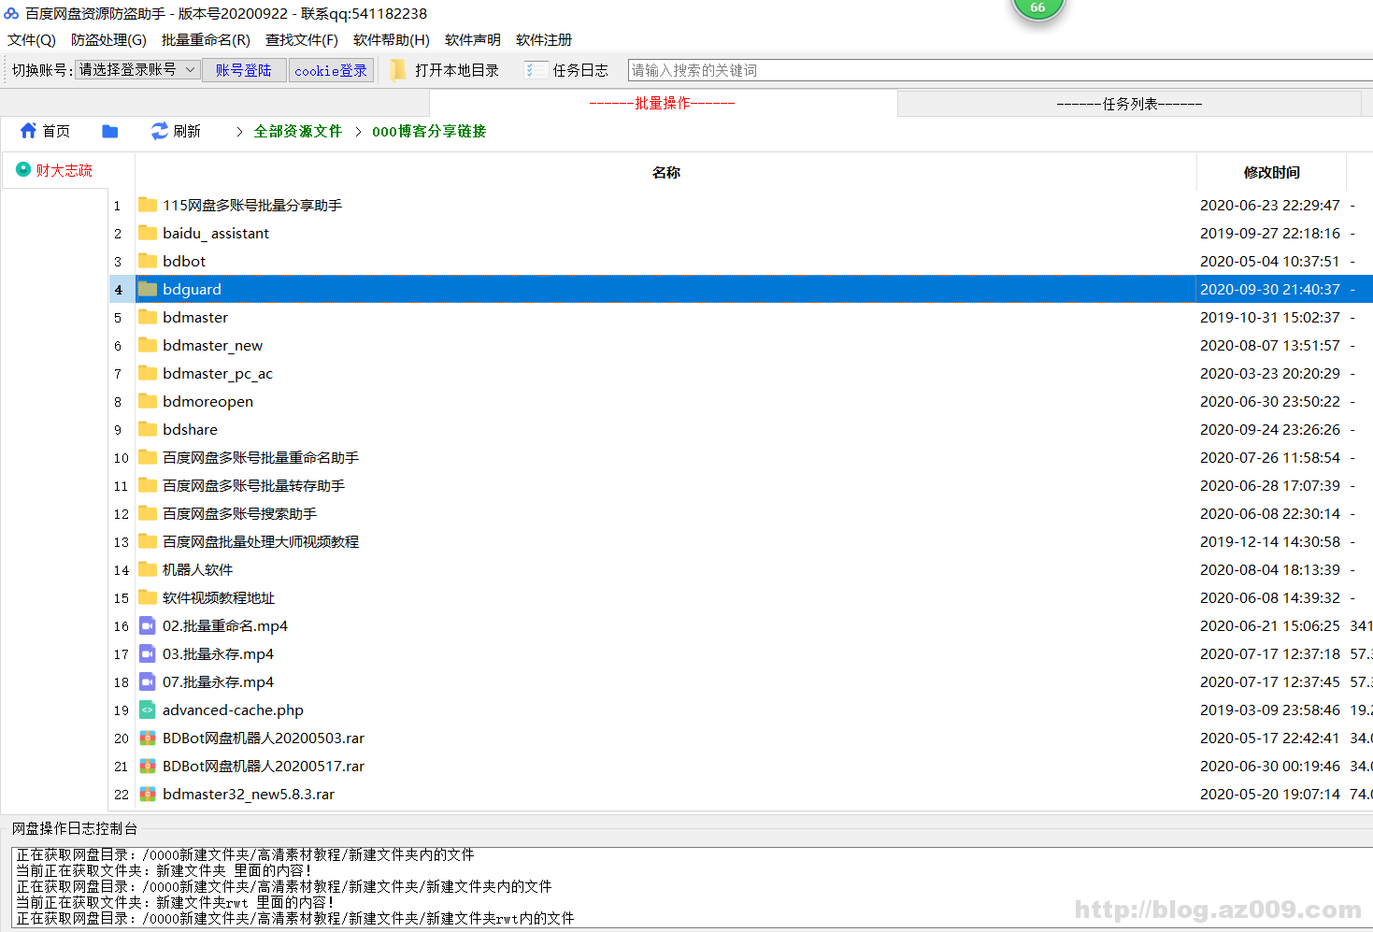Viewport: 1373px width, 932px height.
Task: Open the 防盗处理(G) menu
Action: [x=107, y=40]
